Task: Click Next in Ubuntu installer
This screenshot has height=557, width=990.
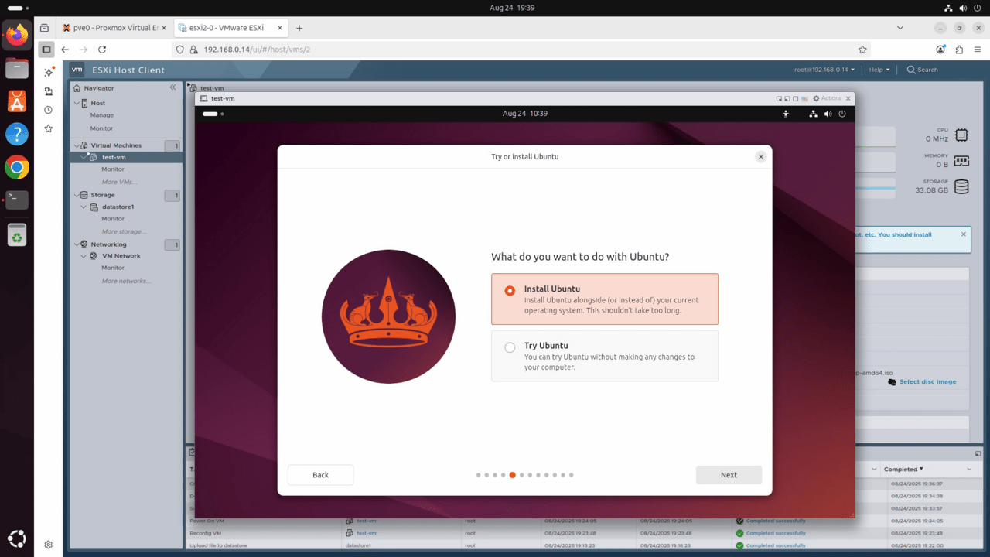Action: pos(729,475)
